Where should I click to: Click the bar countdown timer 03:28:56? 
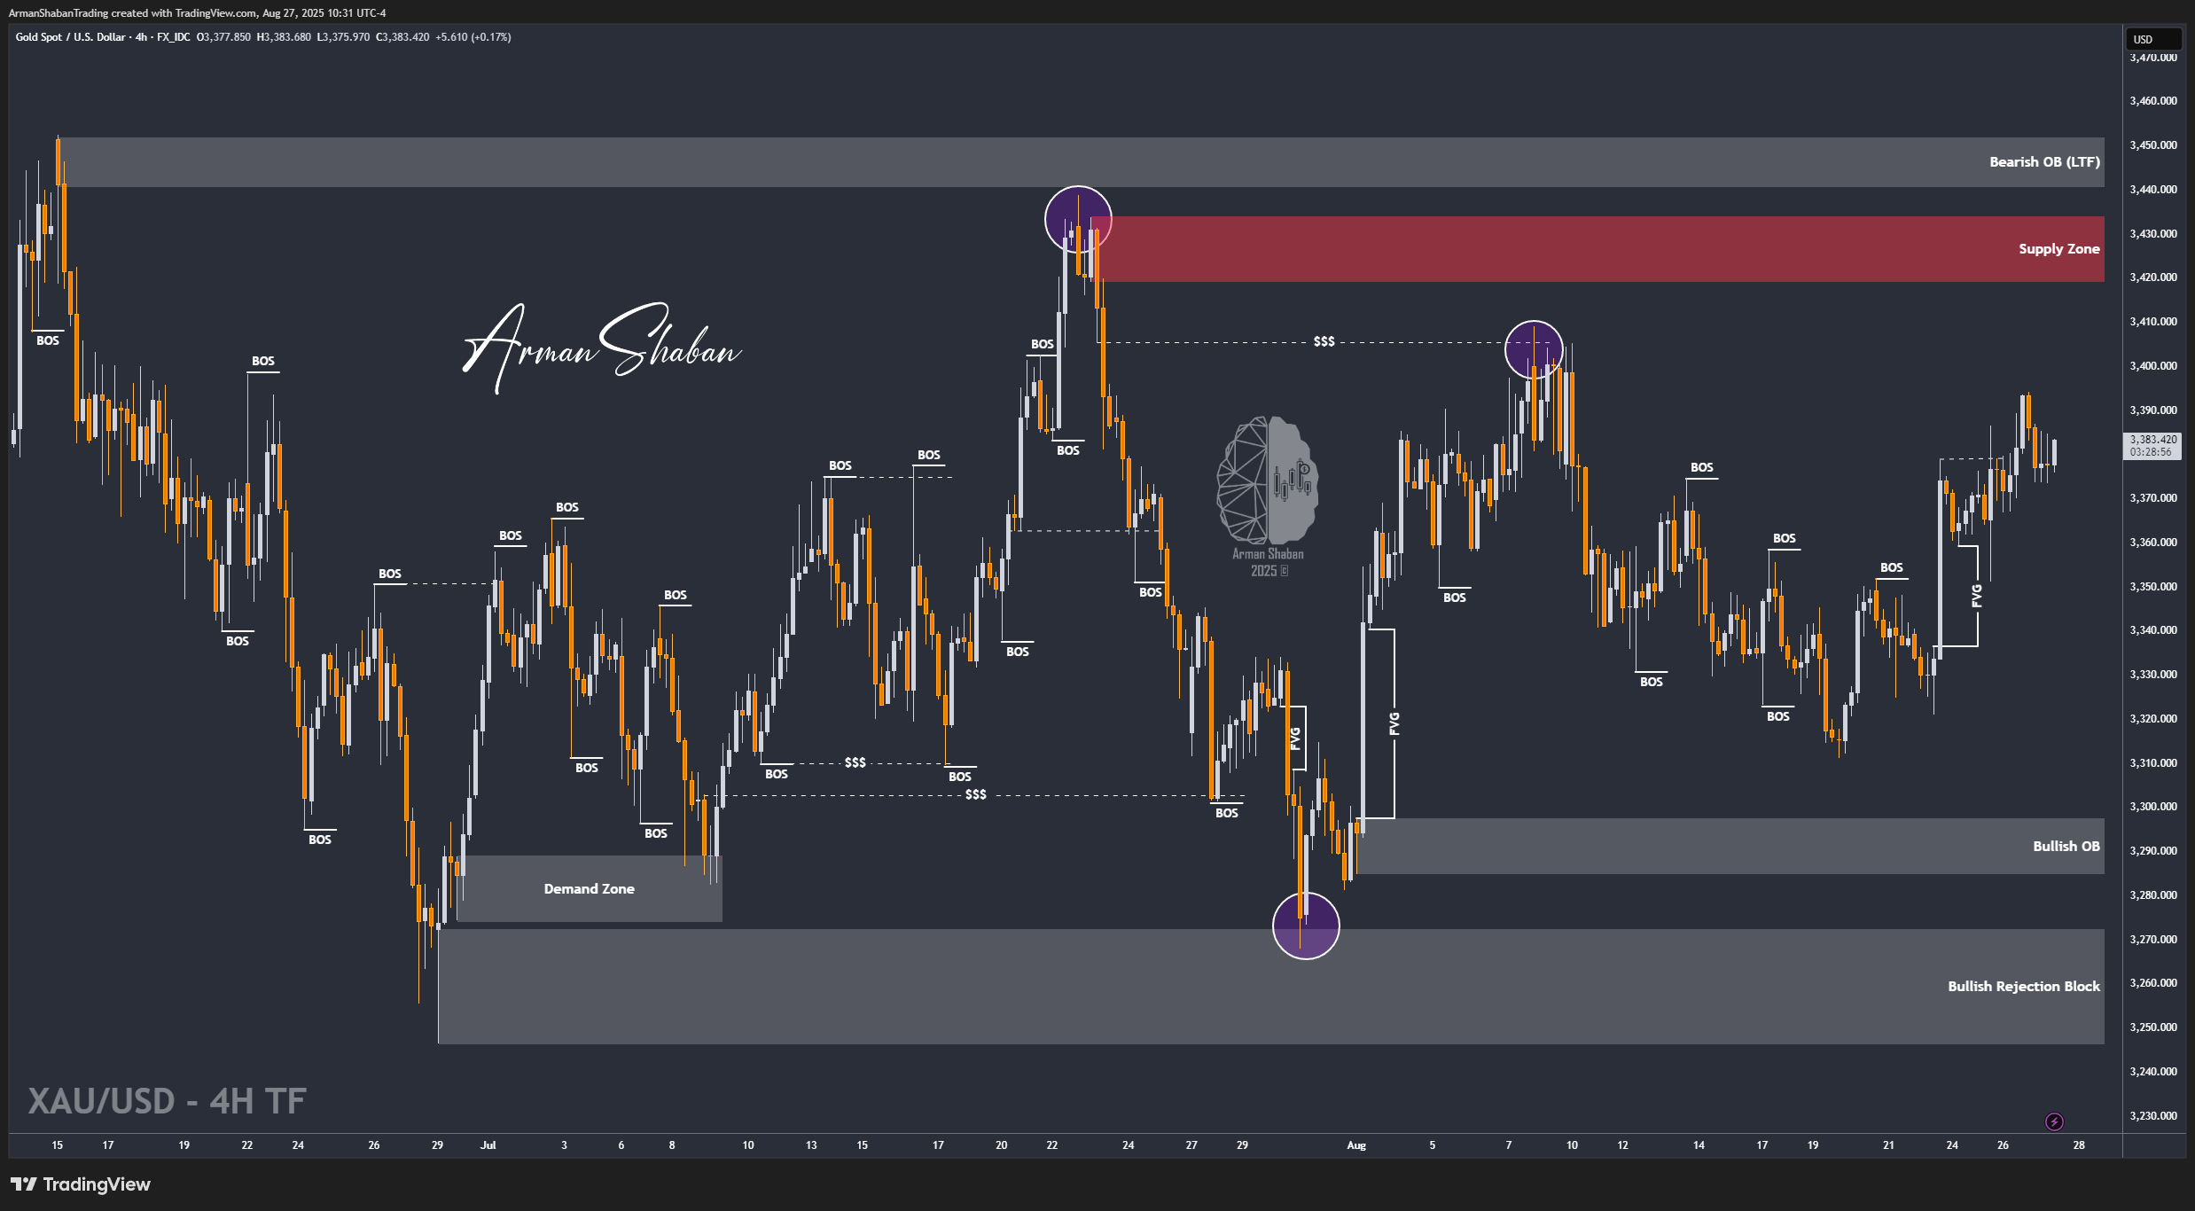tap(2151, 452)
